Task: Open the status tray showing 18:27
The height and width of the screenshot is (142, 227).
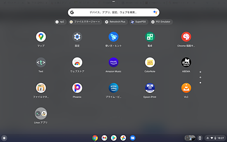Action: pyautogui.click(x=215, y=138)
